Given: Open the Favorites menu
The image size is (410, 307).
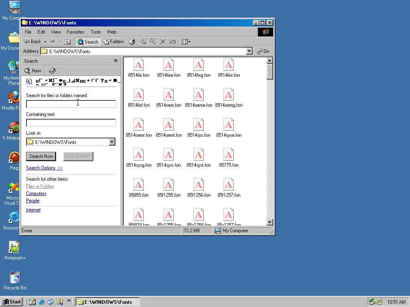Looking at the screenshot, I should click(x=75, y=32).
